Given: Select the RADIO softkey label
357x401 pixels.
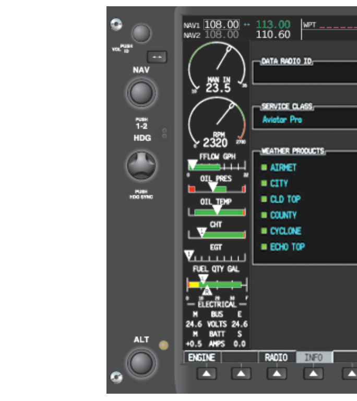Looking at the screenshot, I should click(x=276, y=357).
